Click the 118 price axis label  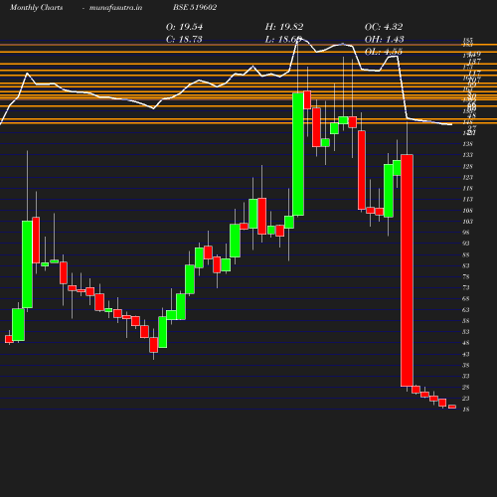(x=467, y=189)
